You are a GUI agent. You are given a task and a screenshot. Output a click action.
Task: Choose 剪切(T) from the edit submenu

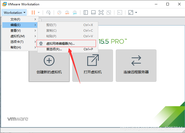click(x=68, y=25)
